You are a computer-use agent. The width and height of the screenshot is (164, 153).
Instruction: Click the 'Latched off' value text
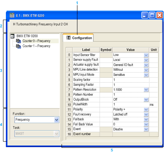(x=120, y=114)
